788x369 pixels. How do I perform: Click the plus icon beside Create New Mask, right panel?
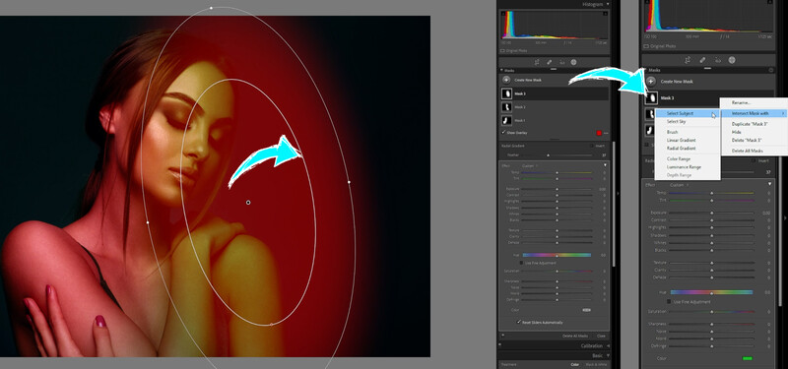[651, 82]
